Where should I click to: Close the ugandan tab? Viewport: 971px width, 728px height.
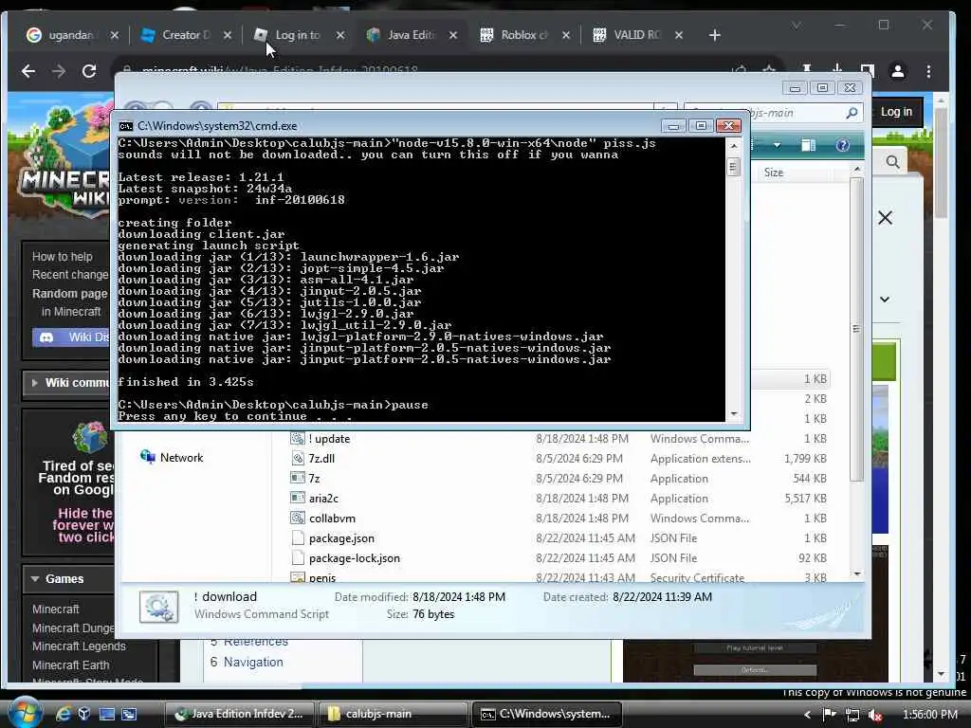(x=114, y=35)
